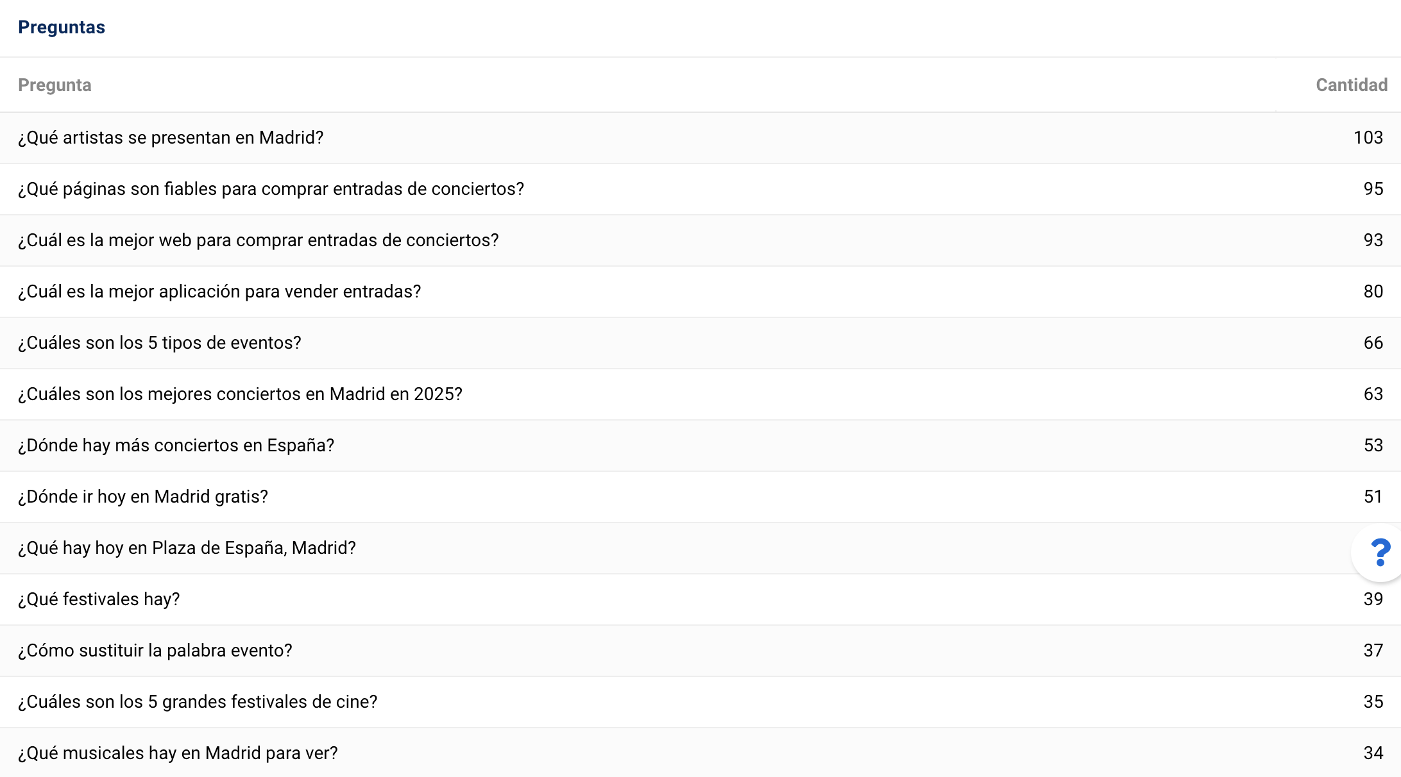Select the Preguntas section title
This screenshot has width=1401, height=777.
pos(62,28)
